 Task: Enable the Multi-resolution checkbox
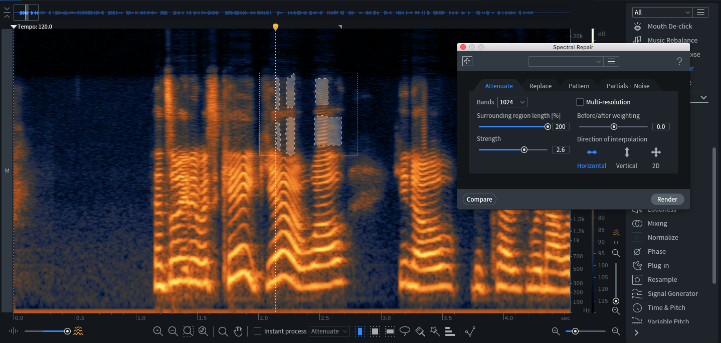(580, 102)
